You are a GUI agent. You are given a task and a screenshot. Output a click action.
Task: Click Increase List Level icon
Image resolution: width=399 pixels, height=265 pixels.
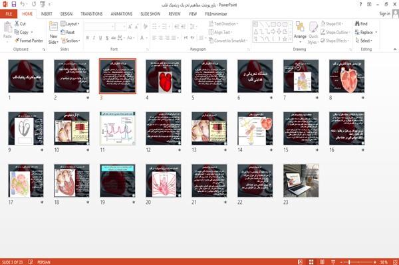(184, 27)
